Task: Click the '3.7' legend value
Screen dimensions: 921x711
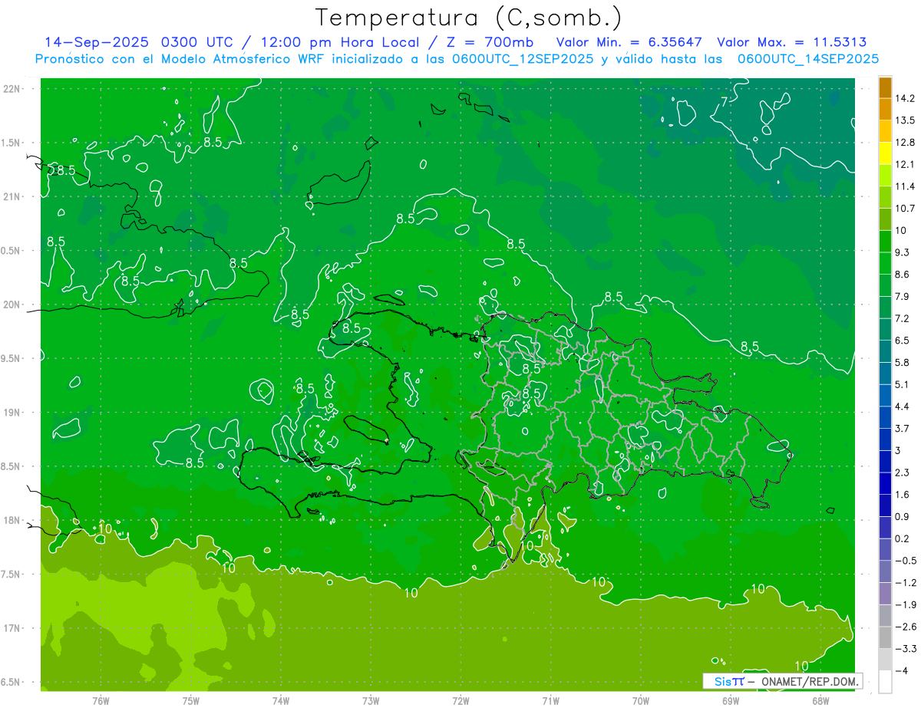Action: (903, 428)
